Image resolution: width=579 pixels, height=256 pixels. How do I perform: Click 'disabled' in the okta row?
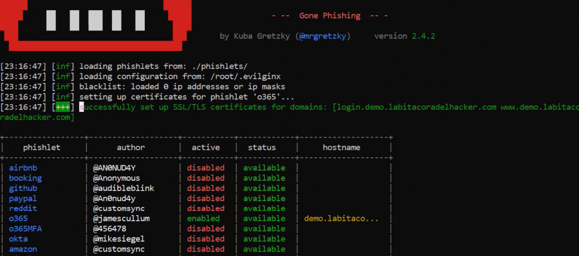pyautogui.click(x=206, y=239)
